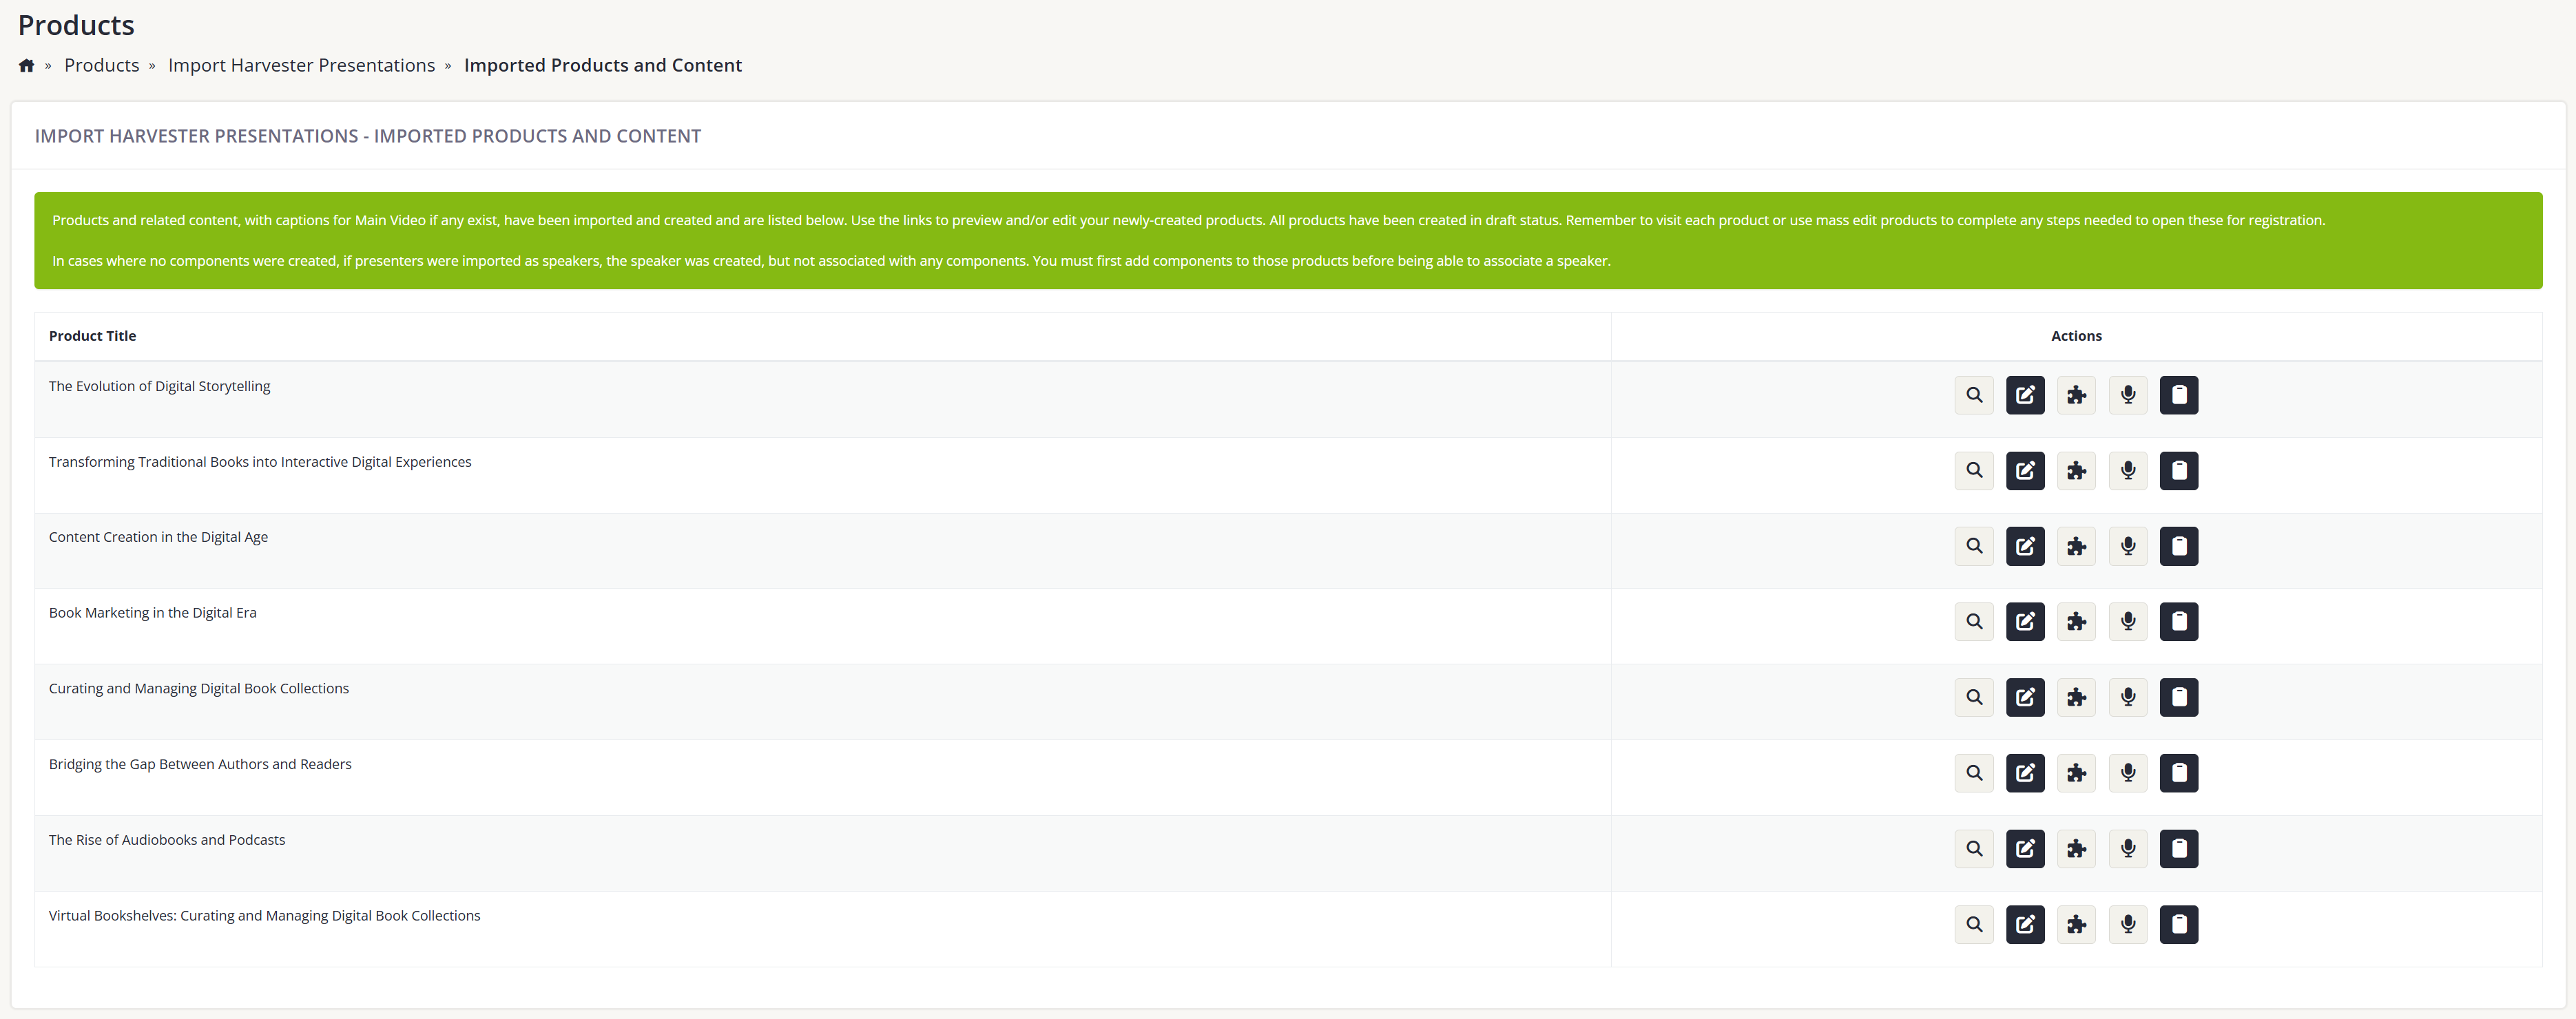Click the speakers microphone icon for Content Creation
This screenshot has width=2576, height=1019.
(x=2127, y=546)
